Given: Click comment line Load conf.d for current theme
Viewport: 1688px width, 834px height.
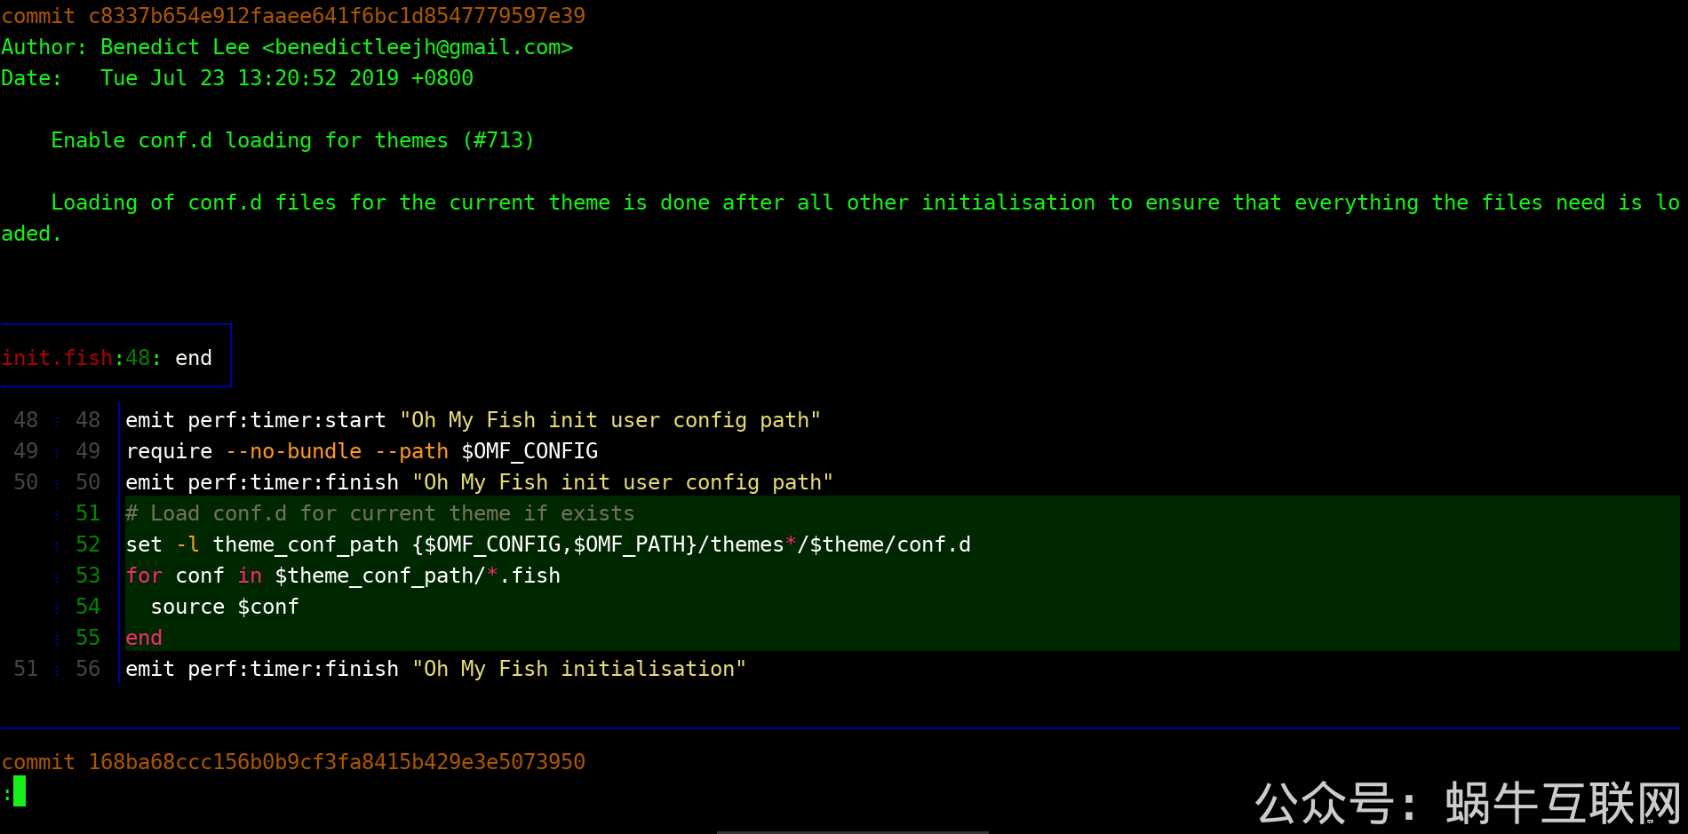Looking at the screenshot, I should click(x=380, y=513).
